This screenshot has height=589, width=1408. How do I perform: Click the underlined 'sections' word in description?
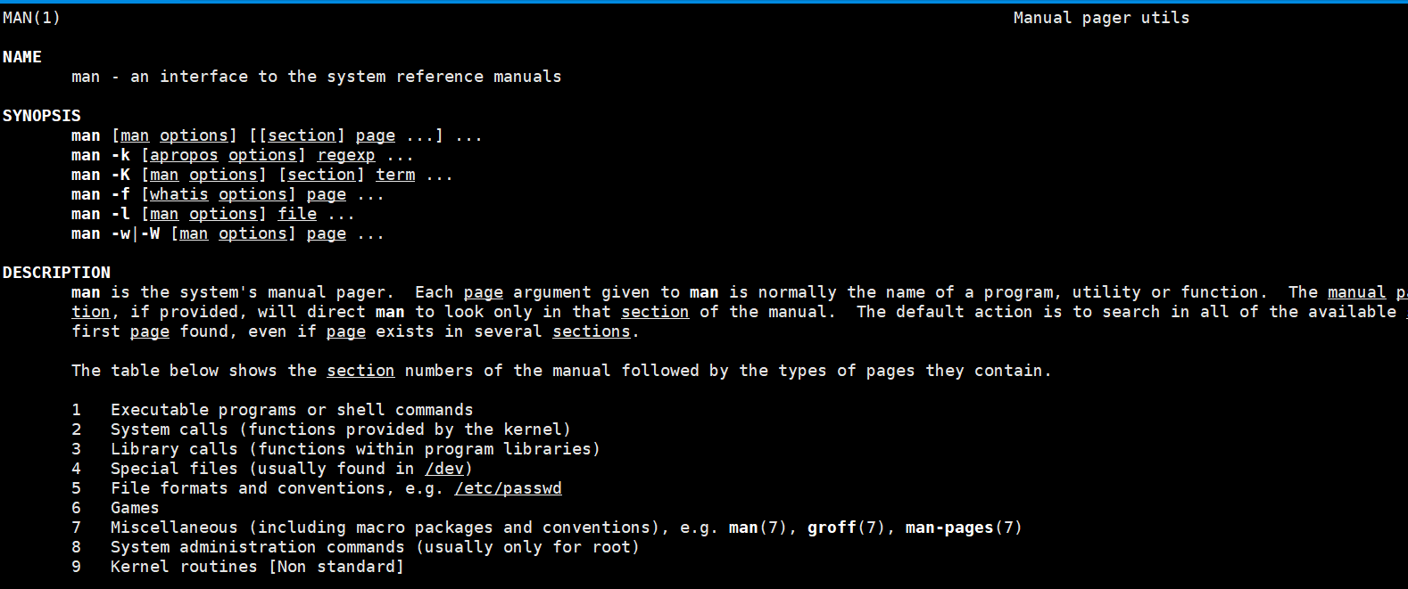click(x=592, y=331)
